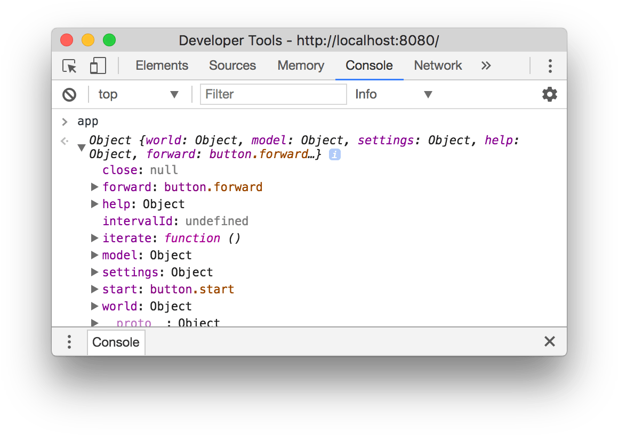Switch to the Elements tab
Viewport: 618px width, 435px height.
click(x=162, y=66)
